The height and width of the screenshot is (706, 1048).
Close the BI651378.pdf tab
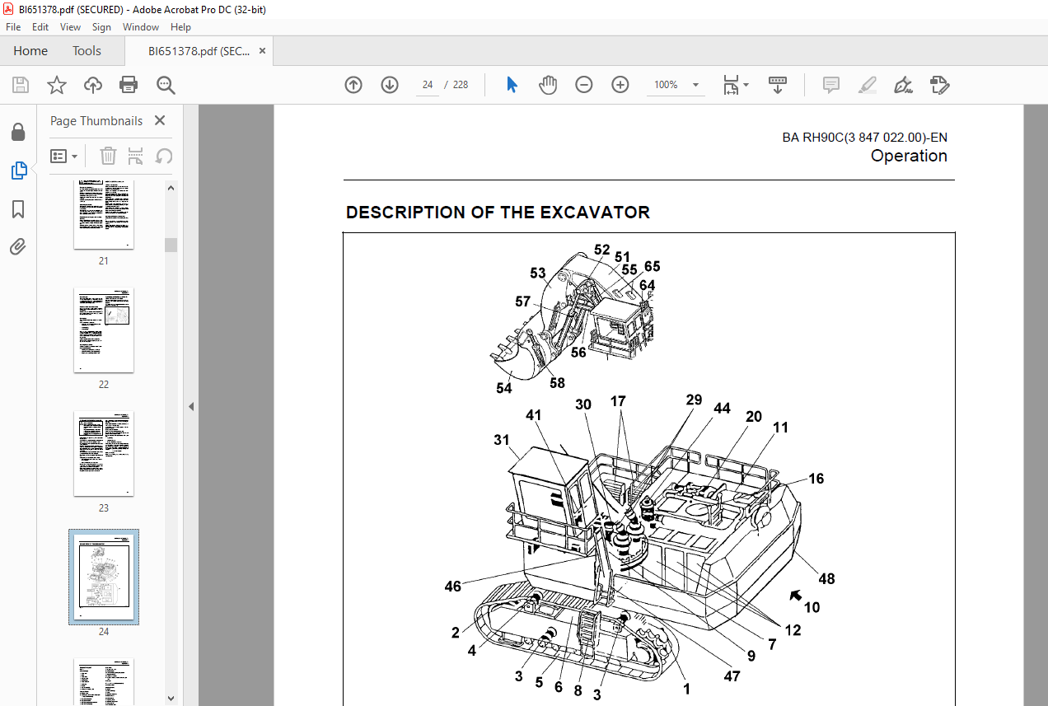pyautogui.click(x=263, y=51)
